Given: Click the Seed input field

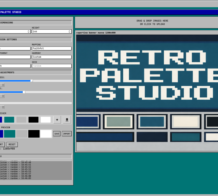Looking at the screenshot, I should (52, 66).
